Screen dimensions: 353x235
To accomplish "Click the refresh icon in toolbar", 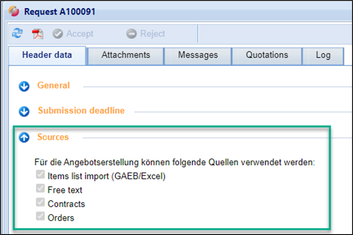I will (17, 34).
